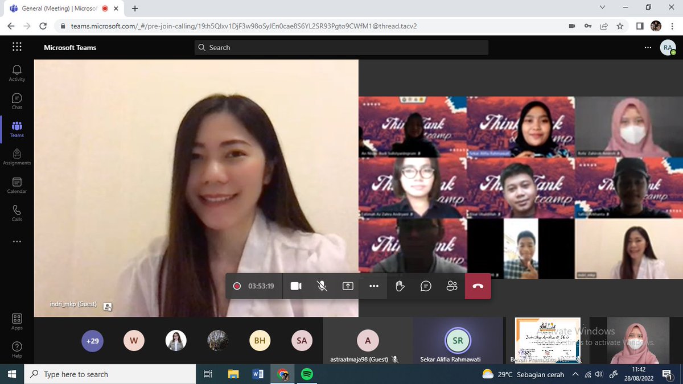The height and width of the screenshot is (384, 683).
Task: Bookmark this tab with star icon
Action: (620, 26)
